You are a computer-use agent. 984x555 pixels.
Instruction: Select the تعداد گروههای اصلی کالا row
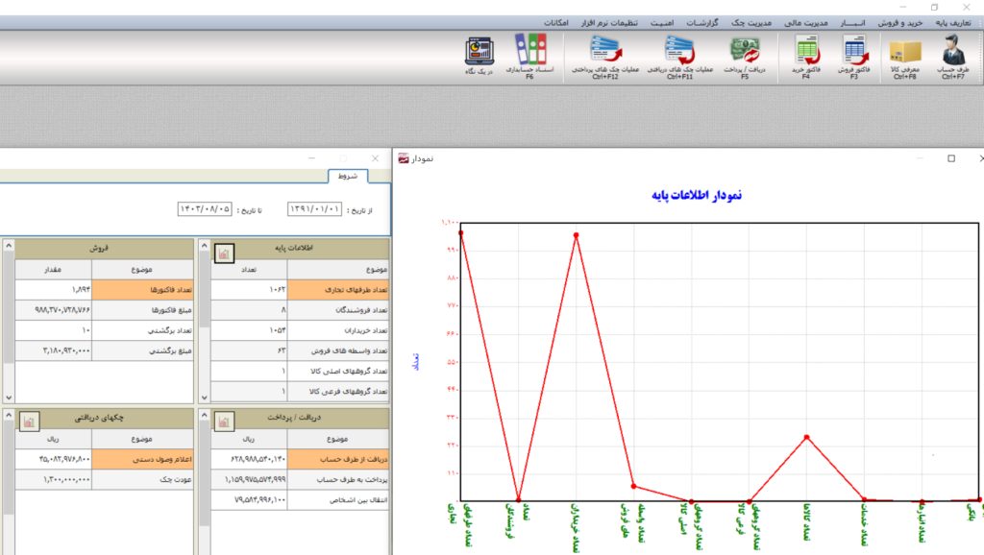click(x=300, y=372)
